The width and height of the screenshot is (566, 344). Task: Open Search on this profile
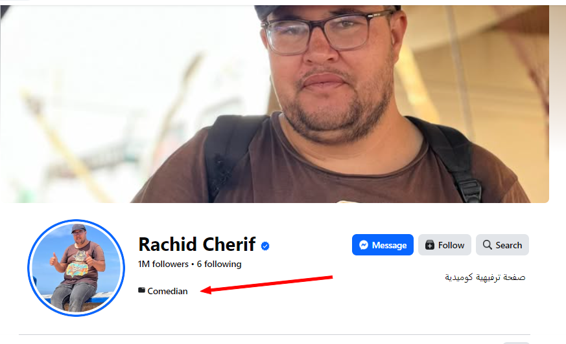click(502, 244)
